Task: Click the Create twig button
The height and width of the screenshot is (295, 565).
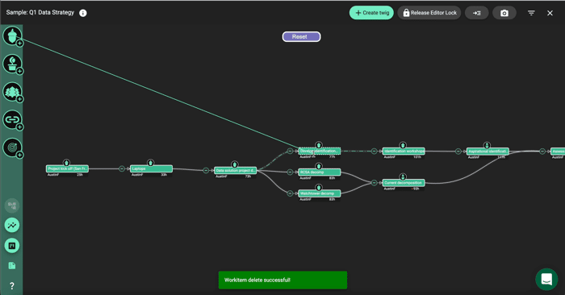Action: (371, 13)
